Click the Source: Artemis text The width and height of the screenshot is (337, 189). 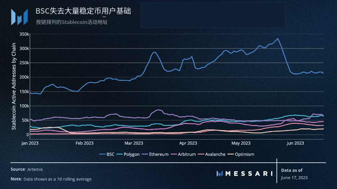[x=27, y=169]
